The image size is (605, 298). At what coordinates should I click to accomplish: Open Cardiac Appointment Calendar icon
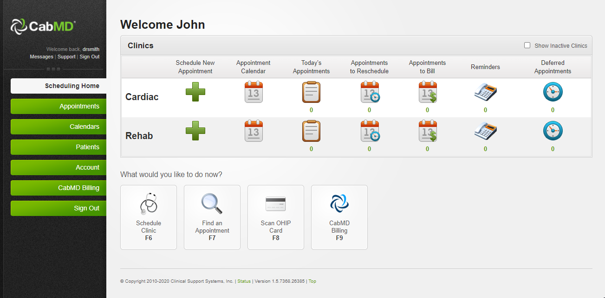point(254,92)
